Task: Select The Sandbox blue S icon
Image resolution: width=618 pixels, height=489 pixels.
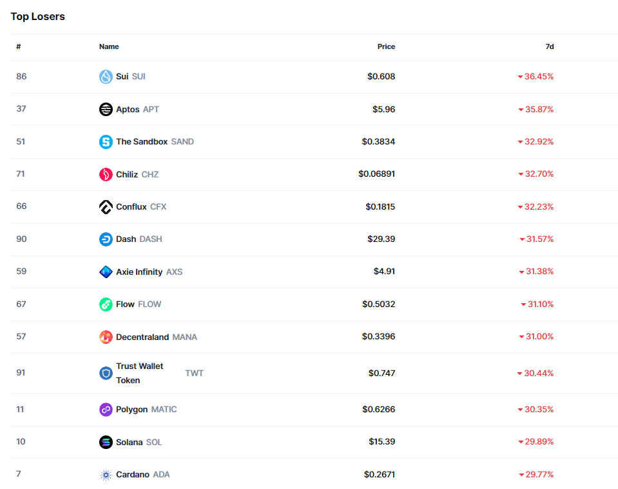Action: point(106,142)
